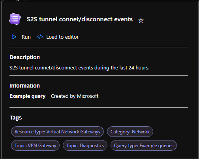Click the Run text label
Image resolution: width=199 pixels, height=159 pixels.
tap(26, 37)
